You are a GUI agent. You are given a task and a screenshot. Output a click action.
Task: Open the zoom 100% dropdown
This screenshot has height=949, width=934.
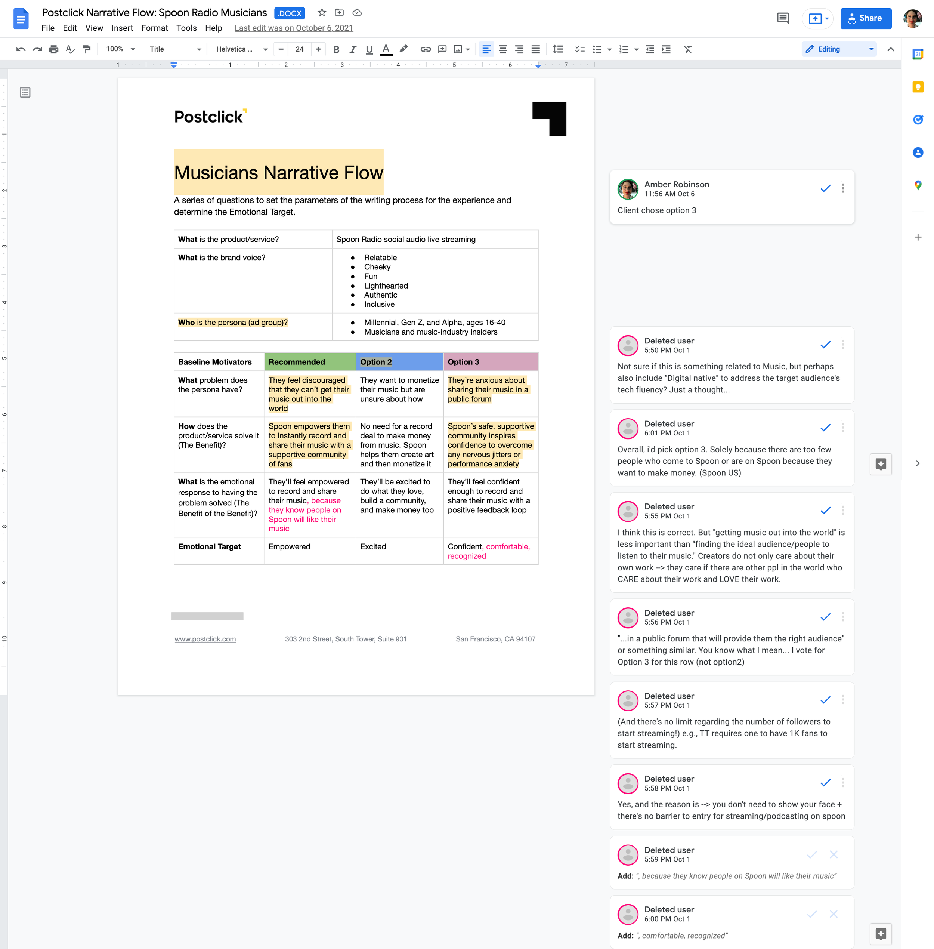120,49
